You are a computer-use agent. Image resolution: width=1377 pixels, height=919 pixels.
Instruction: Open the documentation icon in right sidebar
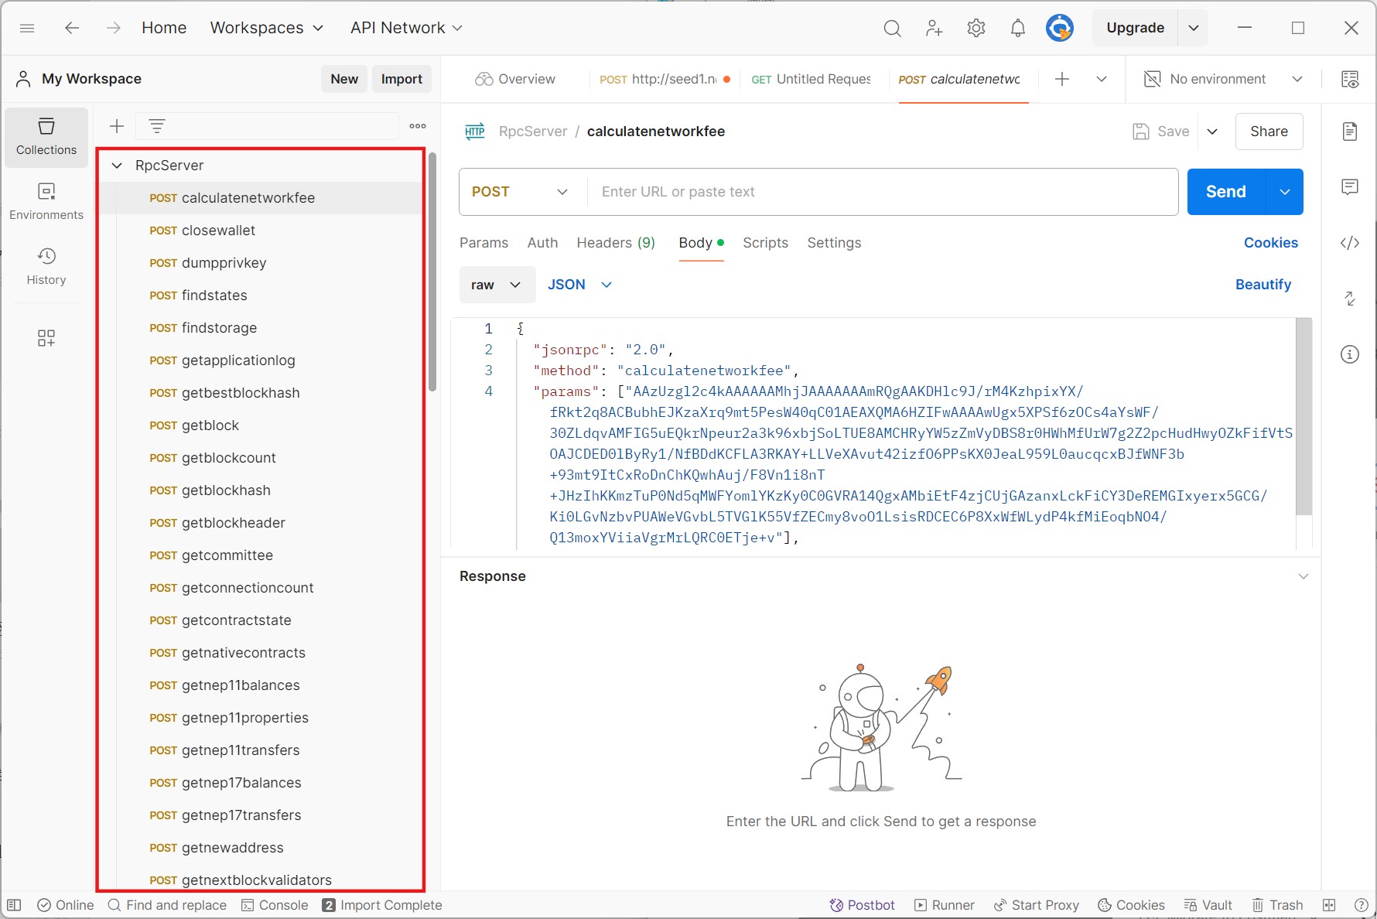[x=1350, y=132]
